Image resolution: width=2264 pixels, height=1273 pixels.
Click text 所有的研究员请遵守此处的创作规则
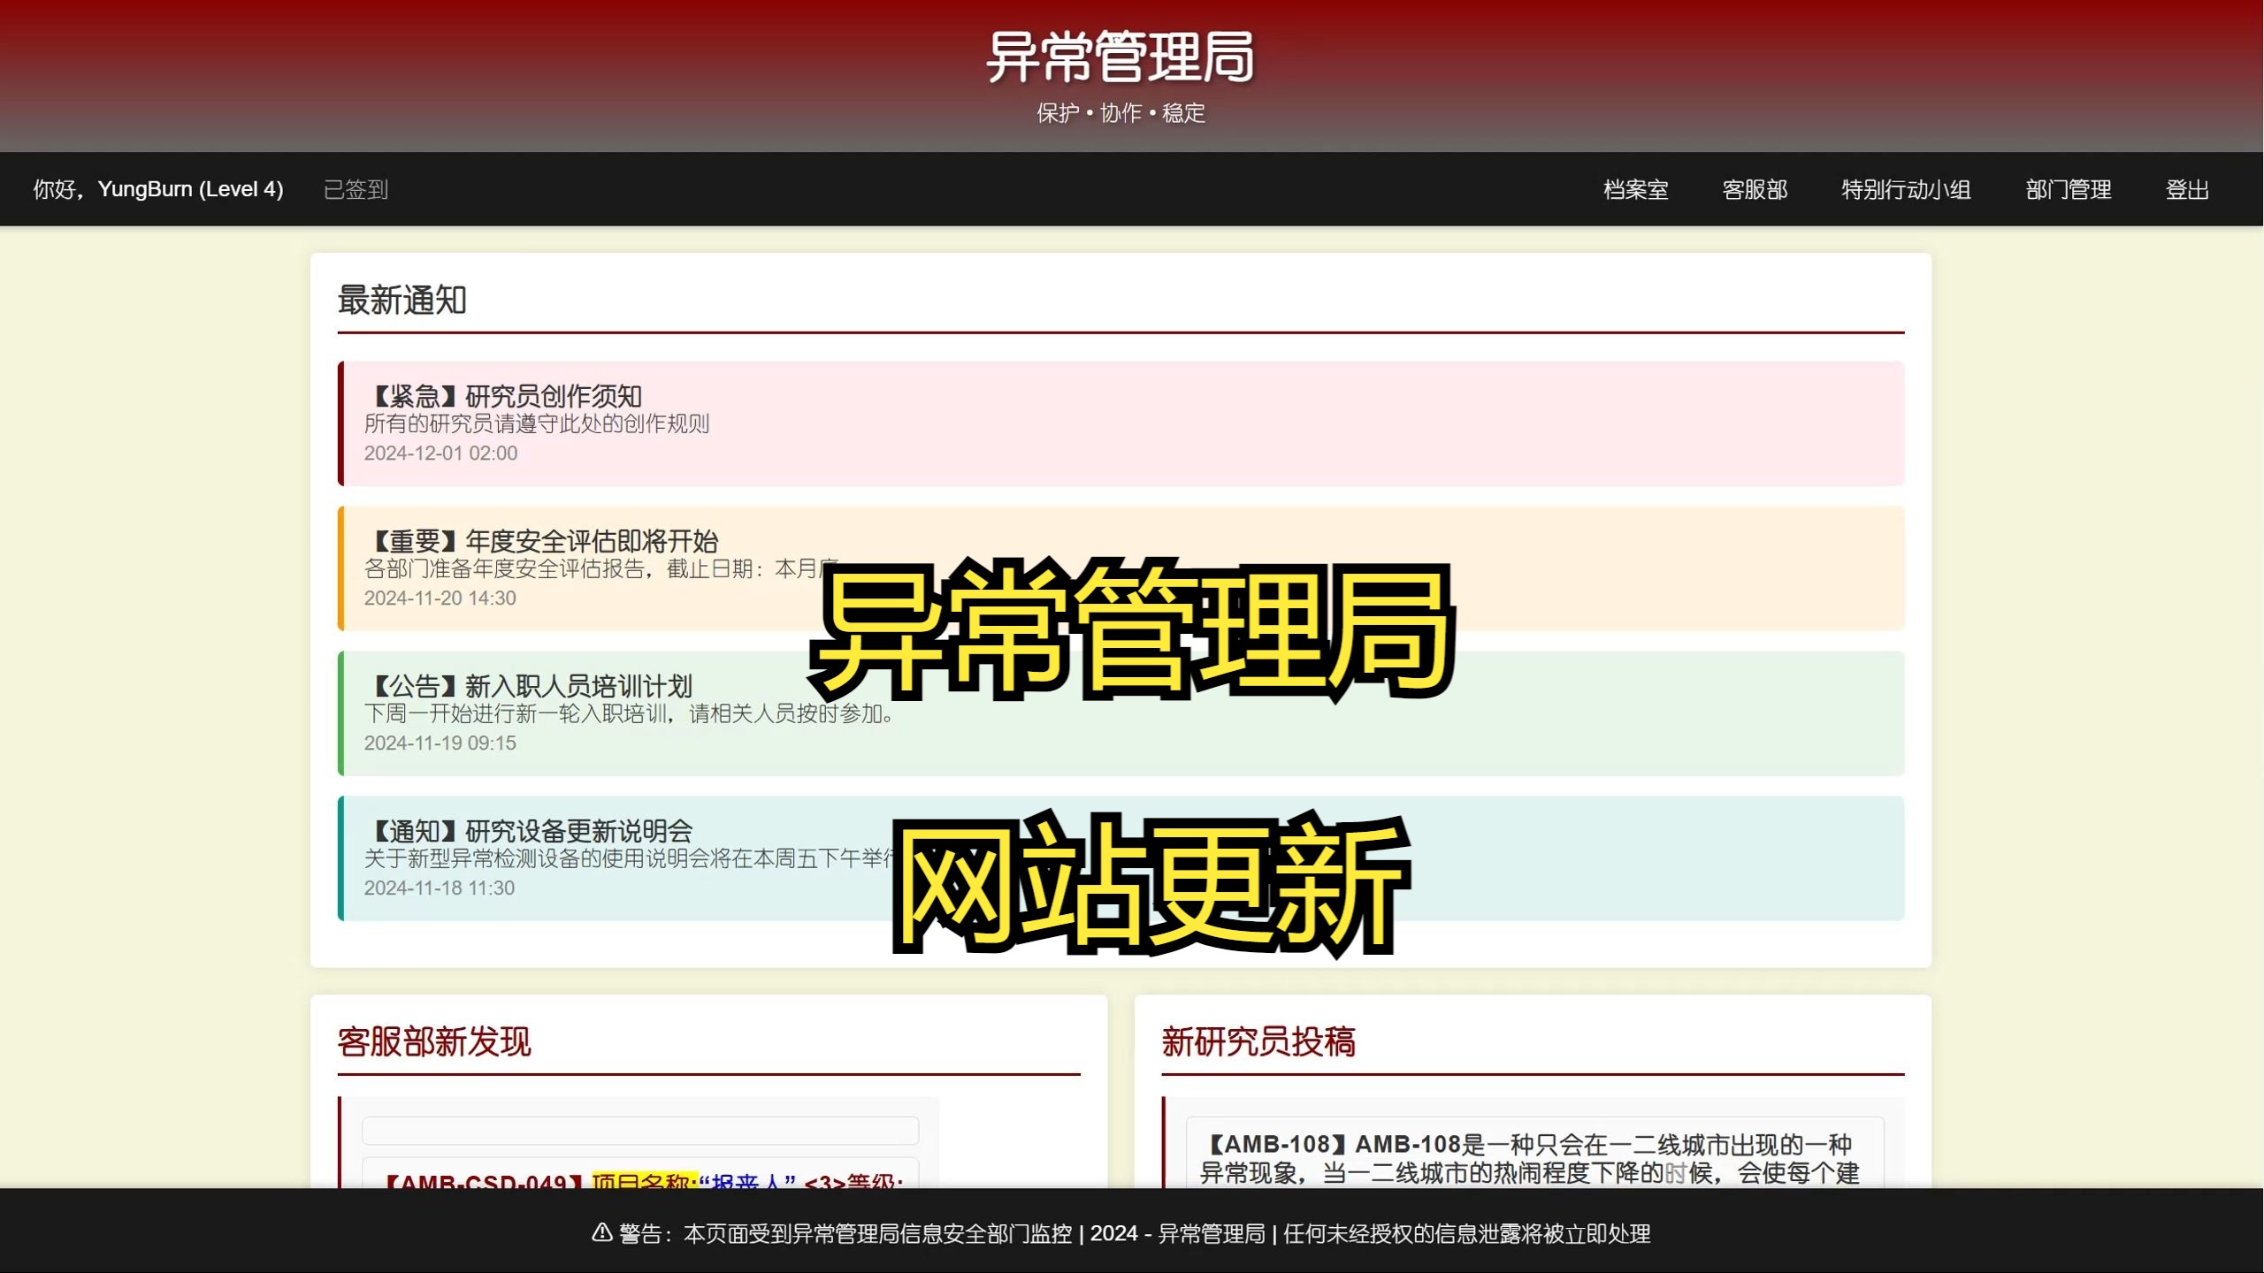click(x=536, y=423)
